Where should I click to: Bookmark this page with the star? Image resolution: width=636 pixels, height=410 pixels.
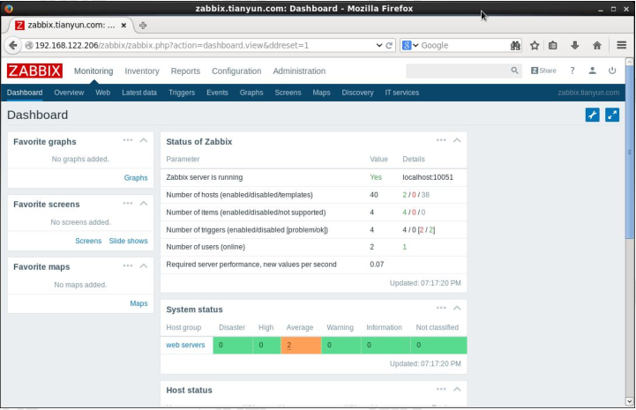pyautogui.click(x=535, y=46)
